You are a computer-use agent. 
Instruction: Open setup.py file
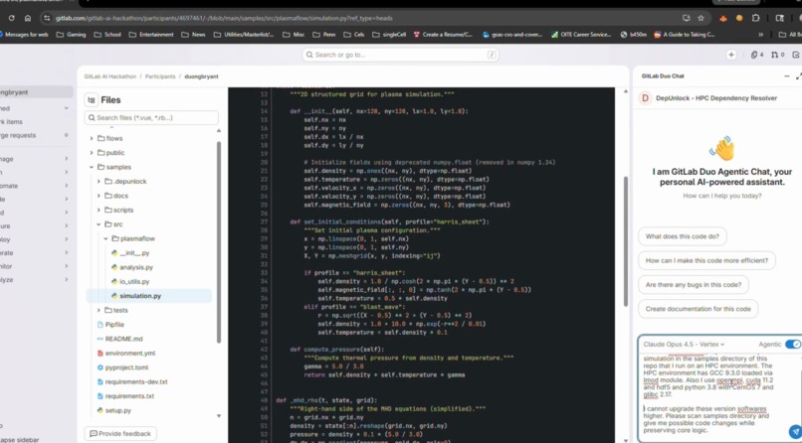tap(118, 410)
